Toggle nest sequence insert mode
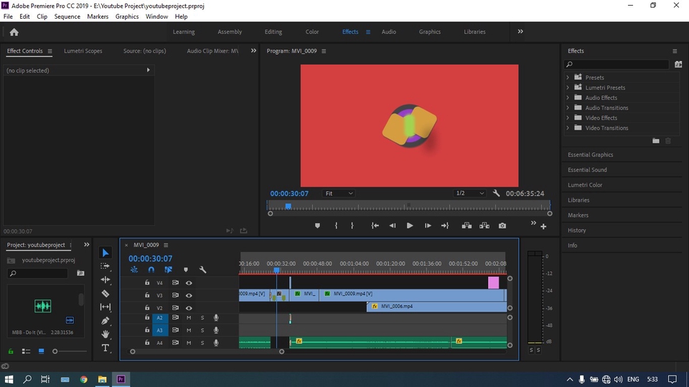Image resolution: width=689 pixels, height=387 pixels. 134,269
